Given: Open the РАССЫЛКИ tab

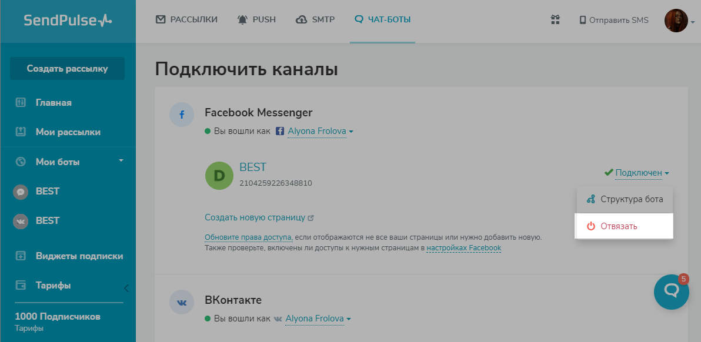Looking at the screenshot, I should coord(186,19).
